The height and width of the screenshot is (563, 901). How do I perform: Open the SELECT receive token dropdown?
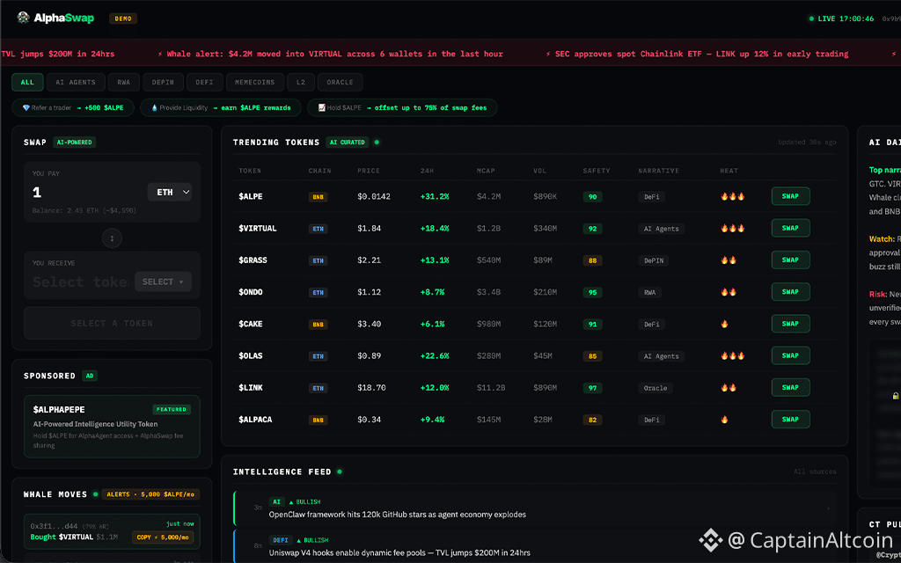coord(163,281)
